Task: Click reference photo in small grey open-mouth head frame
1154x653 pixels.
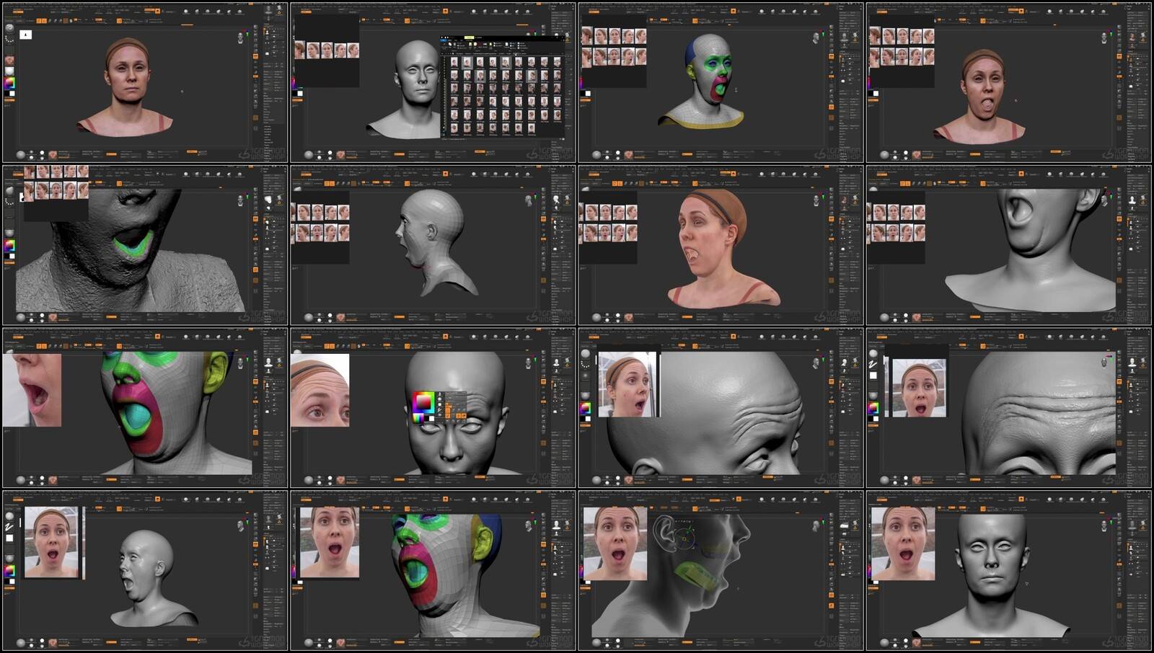Action: point(52,543)
